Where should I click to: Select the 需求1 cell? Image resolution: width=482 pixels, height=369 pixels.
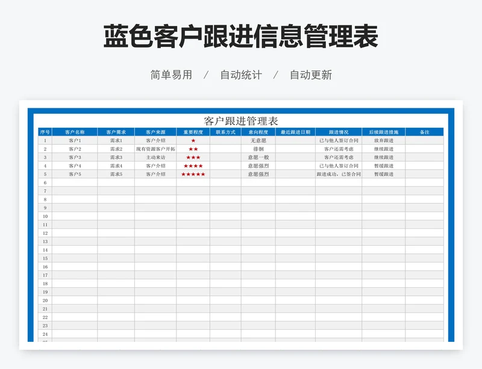click(x=116, y=140)
